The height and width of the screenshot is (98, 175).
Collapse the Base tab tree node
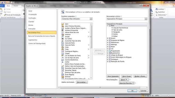coord(107,26)
